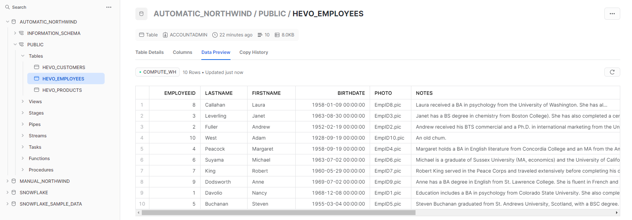The height and width of the screenshot is (220, 632).
Task: Open the Copy History tab
Action: coord(253,52)
